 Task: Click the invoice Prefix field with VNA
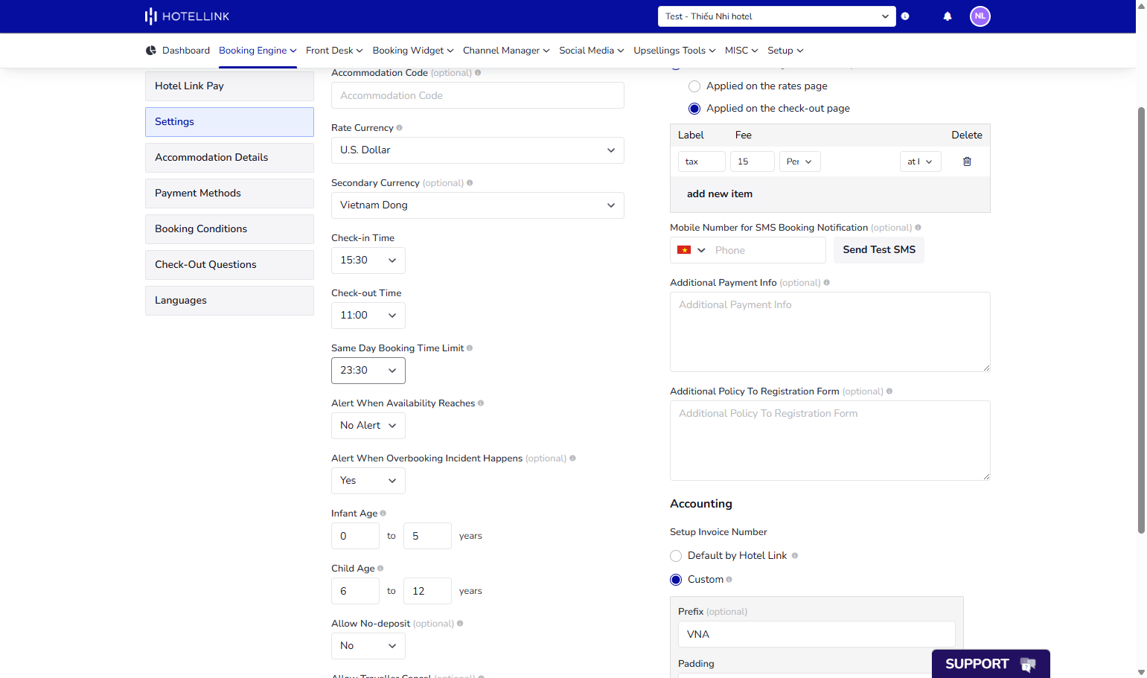coord(817,634)
